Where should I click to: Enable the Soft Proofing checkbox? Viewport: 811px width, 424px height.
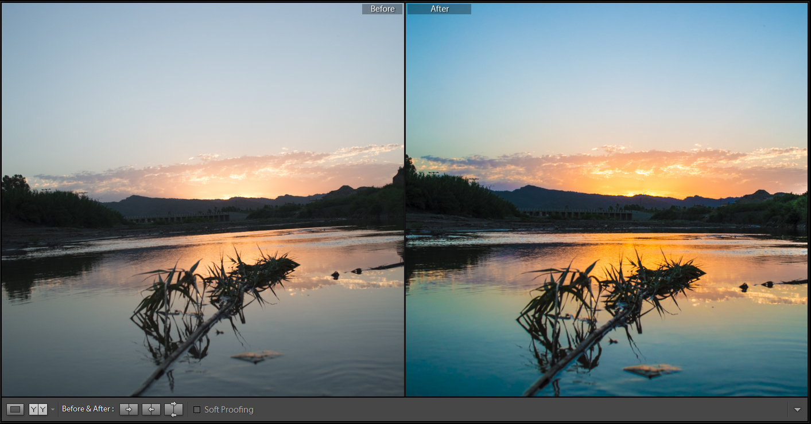[197, 410]
